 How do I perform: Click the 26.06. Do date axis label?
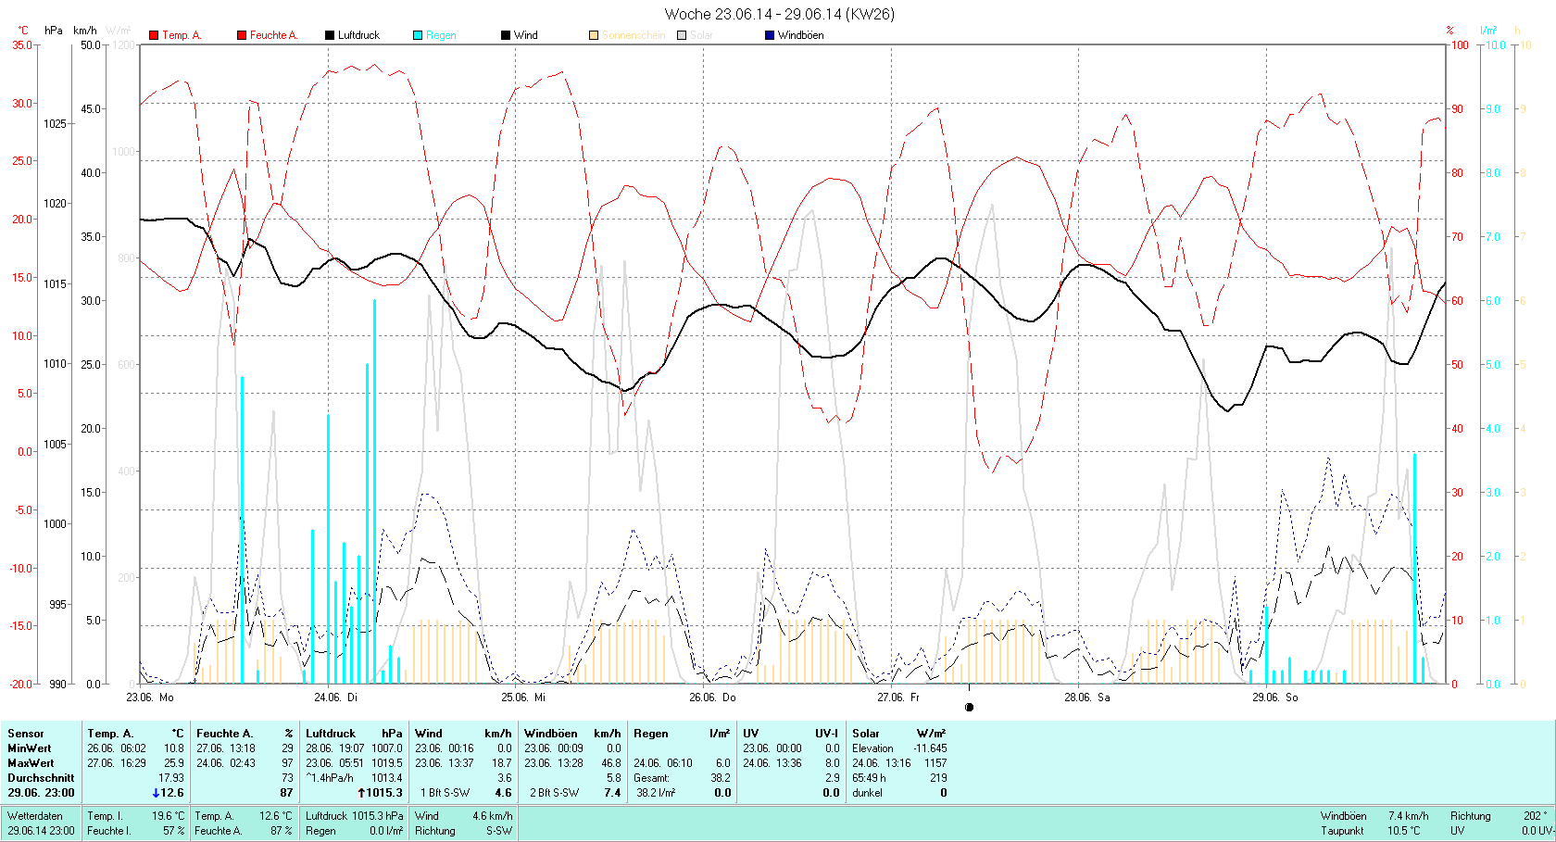[x=712, y=697]
